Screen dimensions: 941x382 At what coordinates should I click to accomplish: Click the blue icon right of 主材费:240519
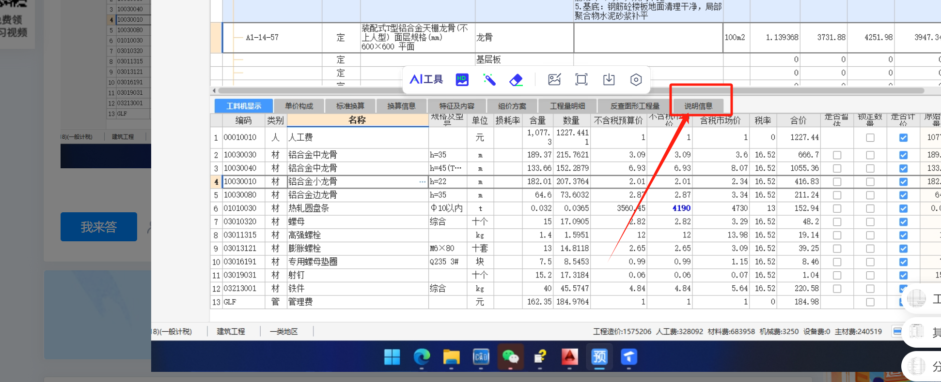coord(897,332)
